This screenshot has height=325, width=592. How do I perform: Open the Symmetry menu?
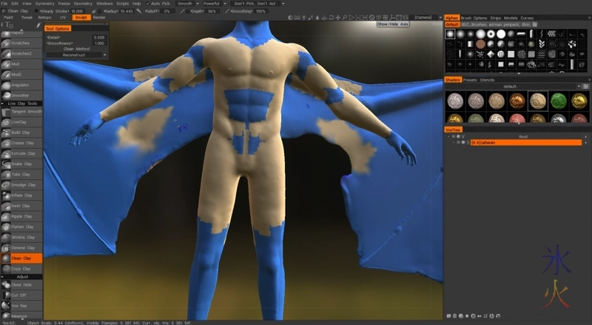pos(44,4)
